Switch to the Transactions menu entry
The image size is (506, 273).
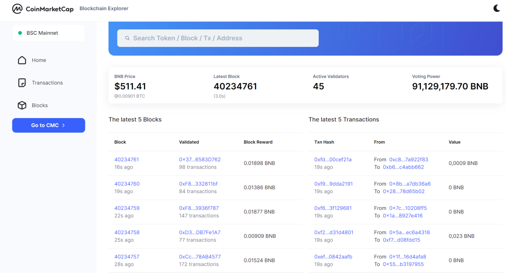click(47, 83)
